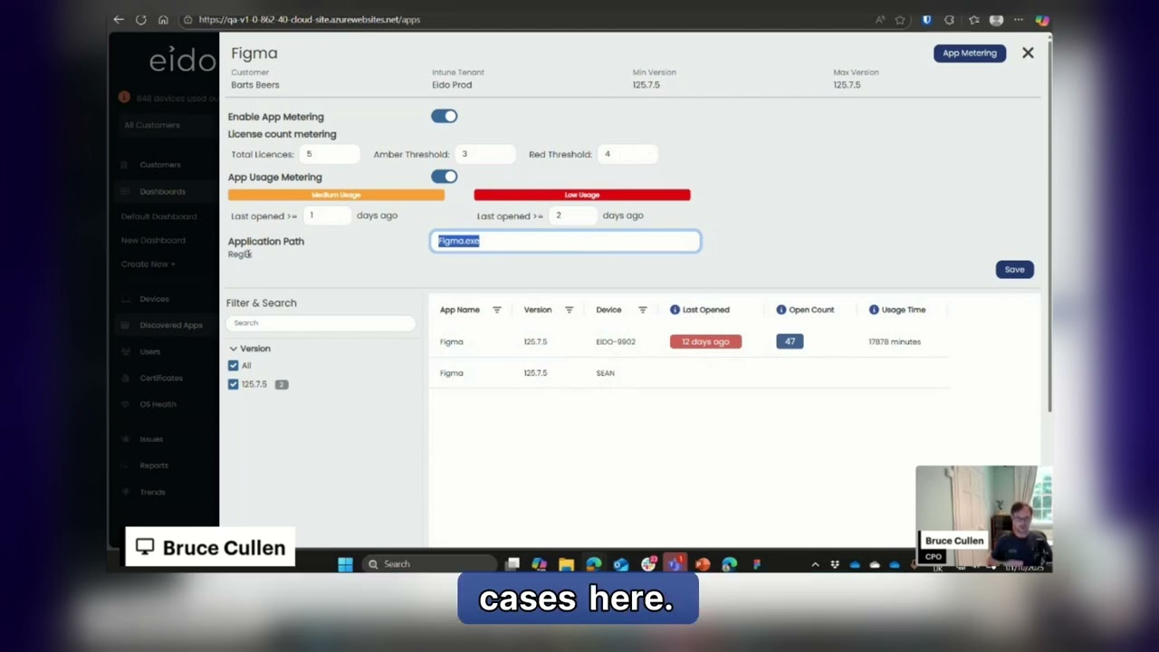
Task: Click the SEAN device cell
Action: pyautogui.click(x=606, y=373)
